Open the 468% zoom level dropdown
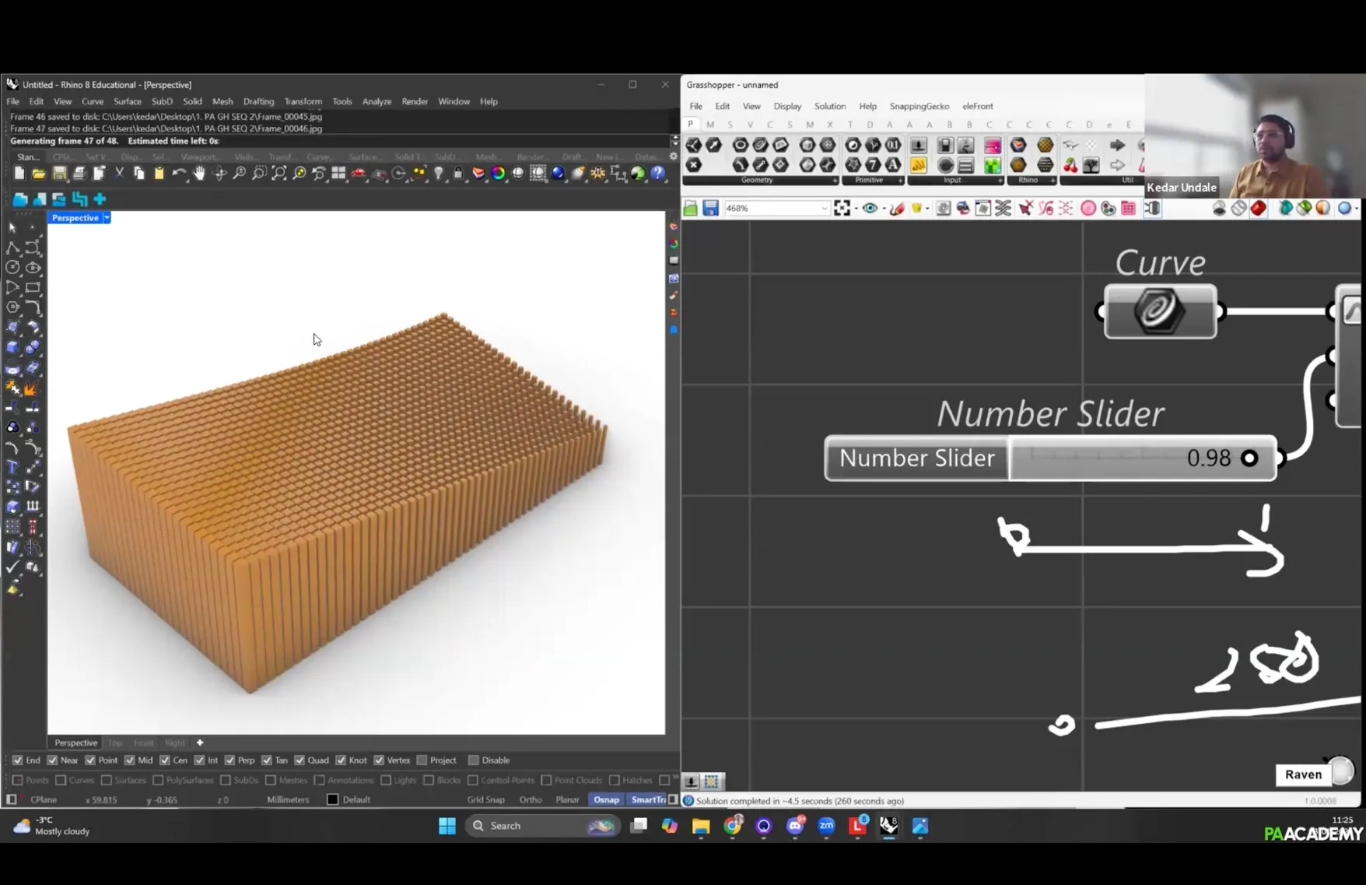This screenshot has height=885, width=1366. pos(823,209)
